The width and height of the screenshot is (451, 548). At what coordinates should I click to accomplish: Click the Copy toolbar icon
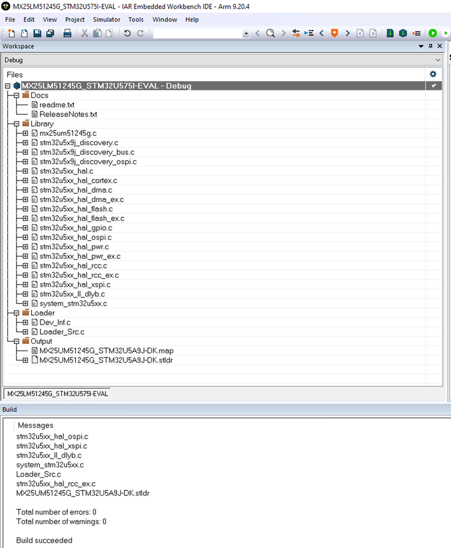point(97,33)
